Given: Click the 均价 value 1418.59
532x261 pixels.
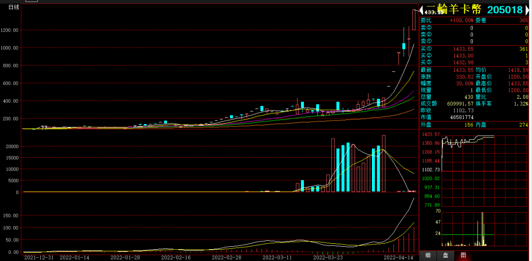Looking at the screenshot, I should point(518,70).
